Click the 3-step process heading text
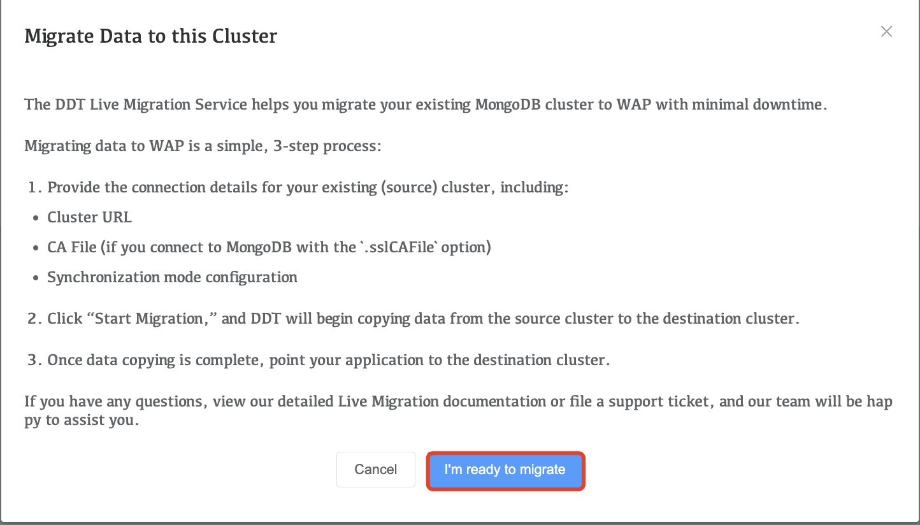The width and height of the screenshot is (920, 525). coord(203,146)
